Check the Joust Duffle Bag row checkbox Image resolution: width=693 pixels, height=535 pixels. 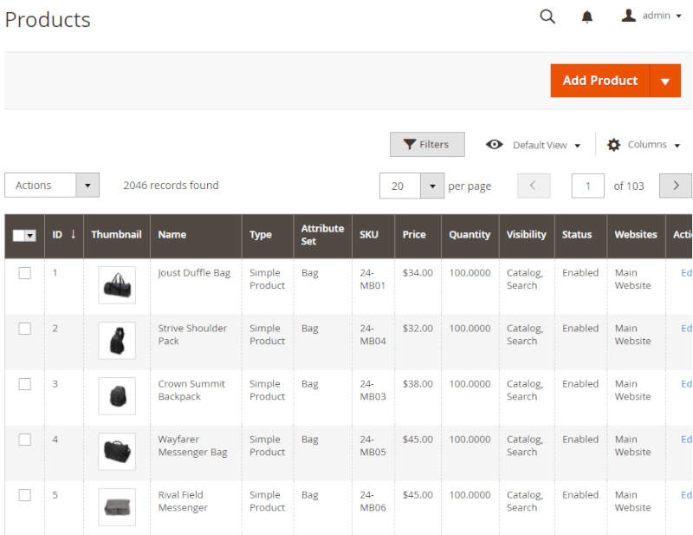click(x=25, y=272)
